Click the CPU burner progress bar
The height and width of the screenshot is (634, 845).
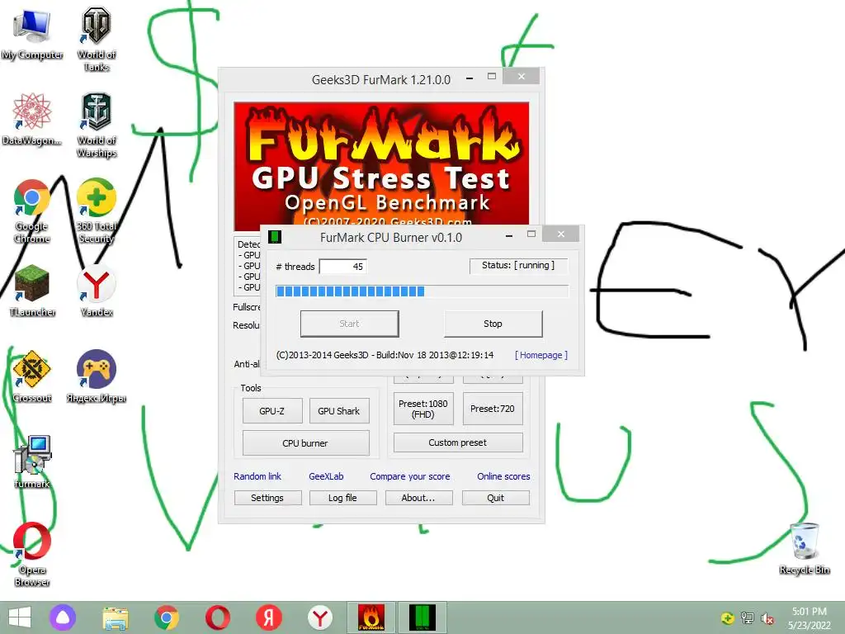click(x=422, y=291)
